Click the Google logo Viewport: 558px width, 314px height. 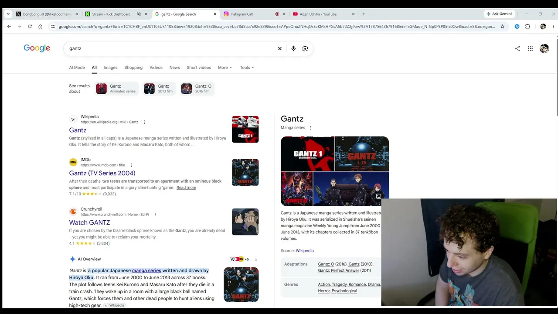(x=37, y=48)
